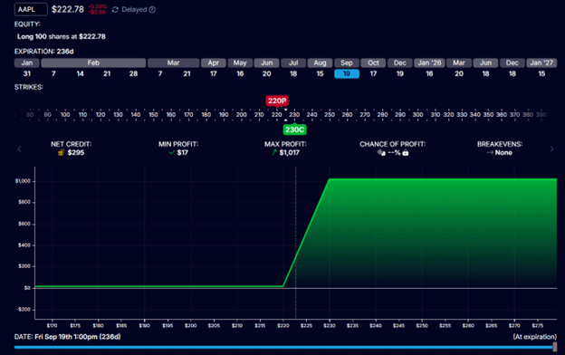Click the $222.78 stock price
This screenshot has height=355, width=565.
(x=68, y=9)
